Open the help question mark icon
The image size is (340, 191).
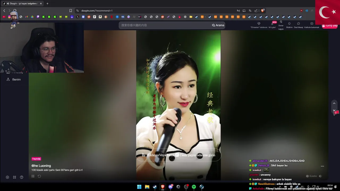(x=22, y=177)
